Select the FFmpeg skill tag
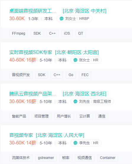The image size is (132, 164). click(19, 33)
